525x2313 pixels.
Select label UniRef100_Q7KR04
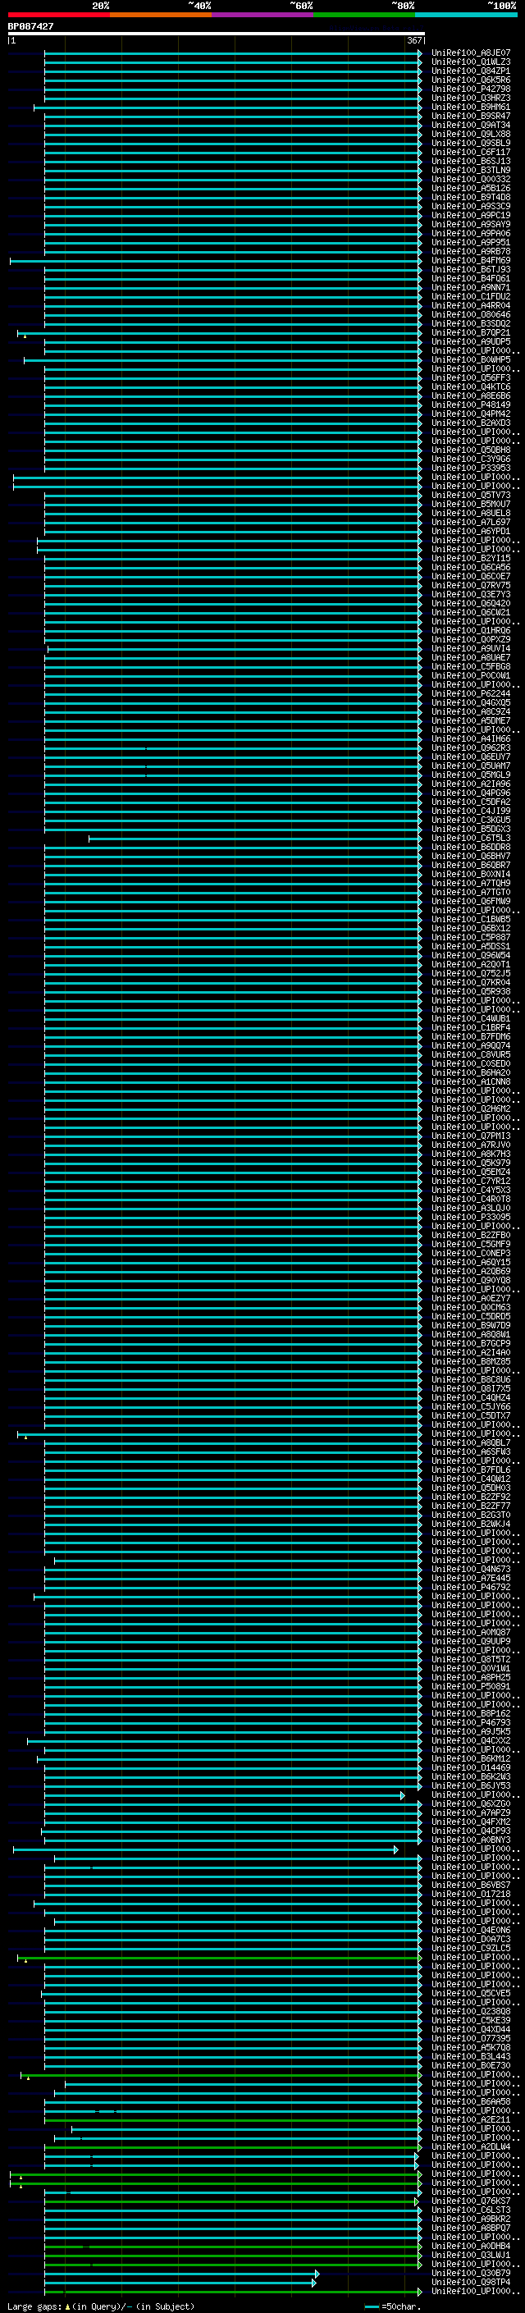point(471,983)
